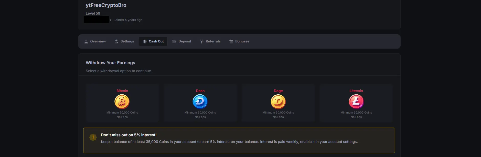The image size is (481, 157).
Task: Click the 'Withdraw Your Earnings' heading
Action: [110, 63]
